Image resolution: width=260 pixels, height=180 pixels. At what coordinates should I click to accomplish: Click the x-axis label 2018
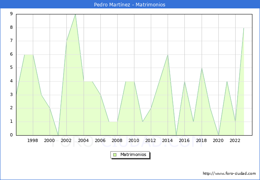pos(202,140)
